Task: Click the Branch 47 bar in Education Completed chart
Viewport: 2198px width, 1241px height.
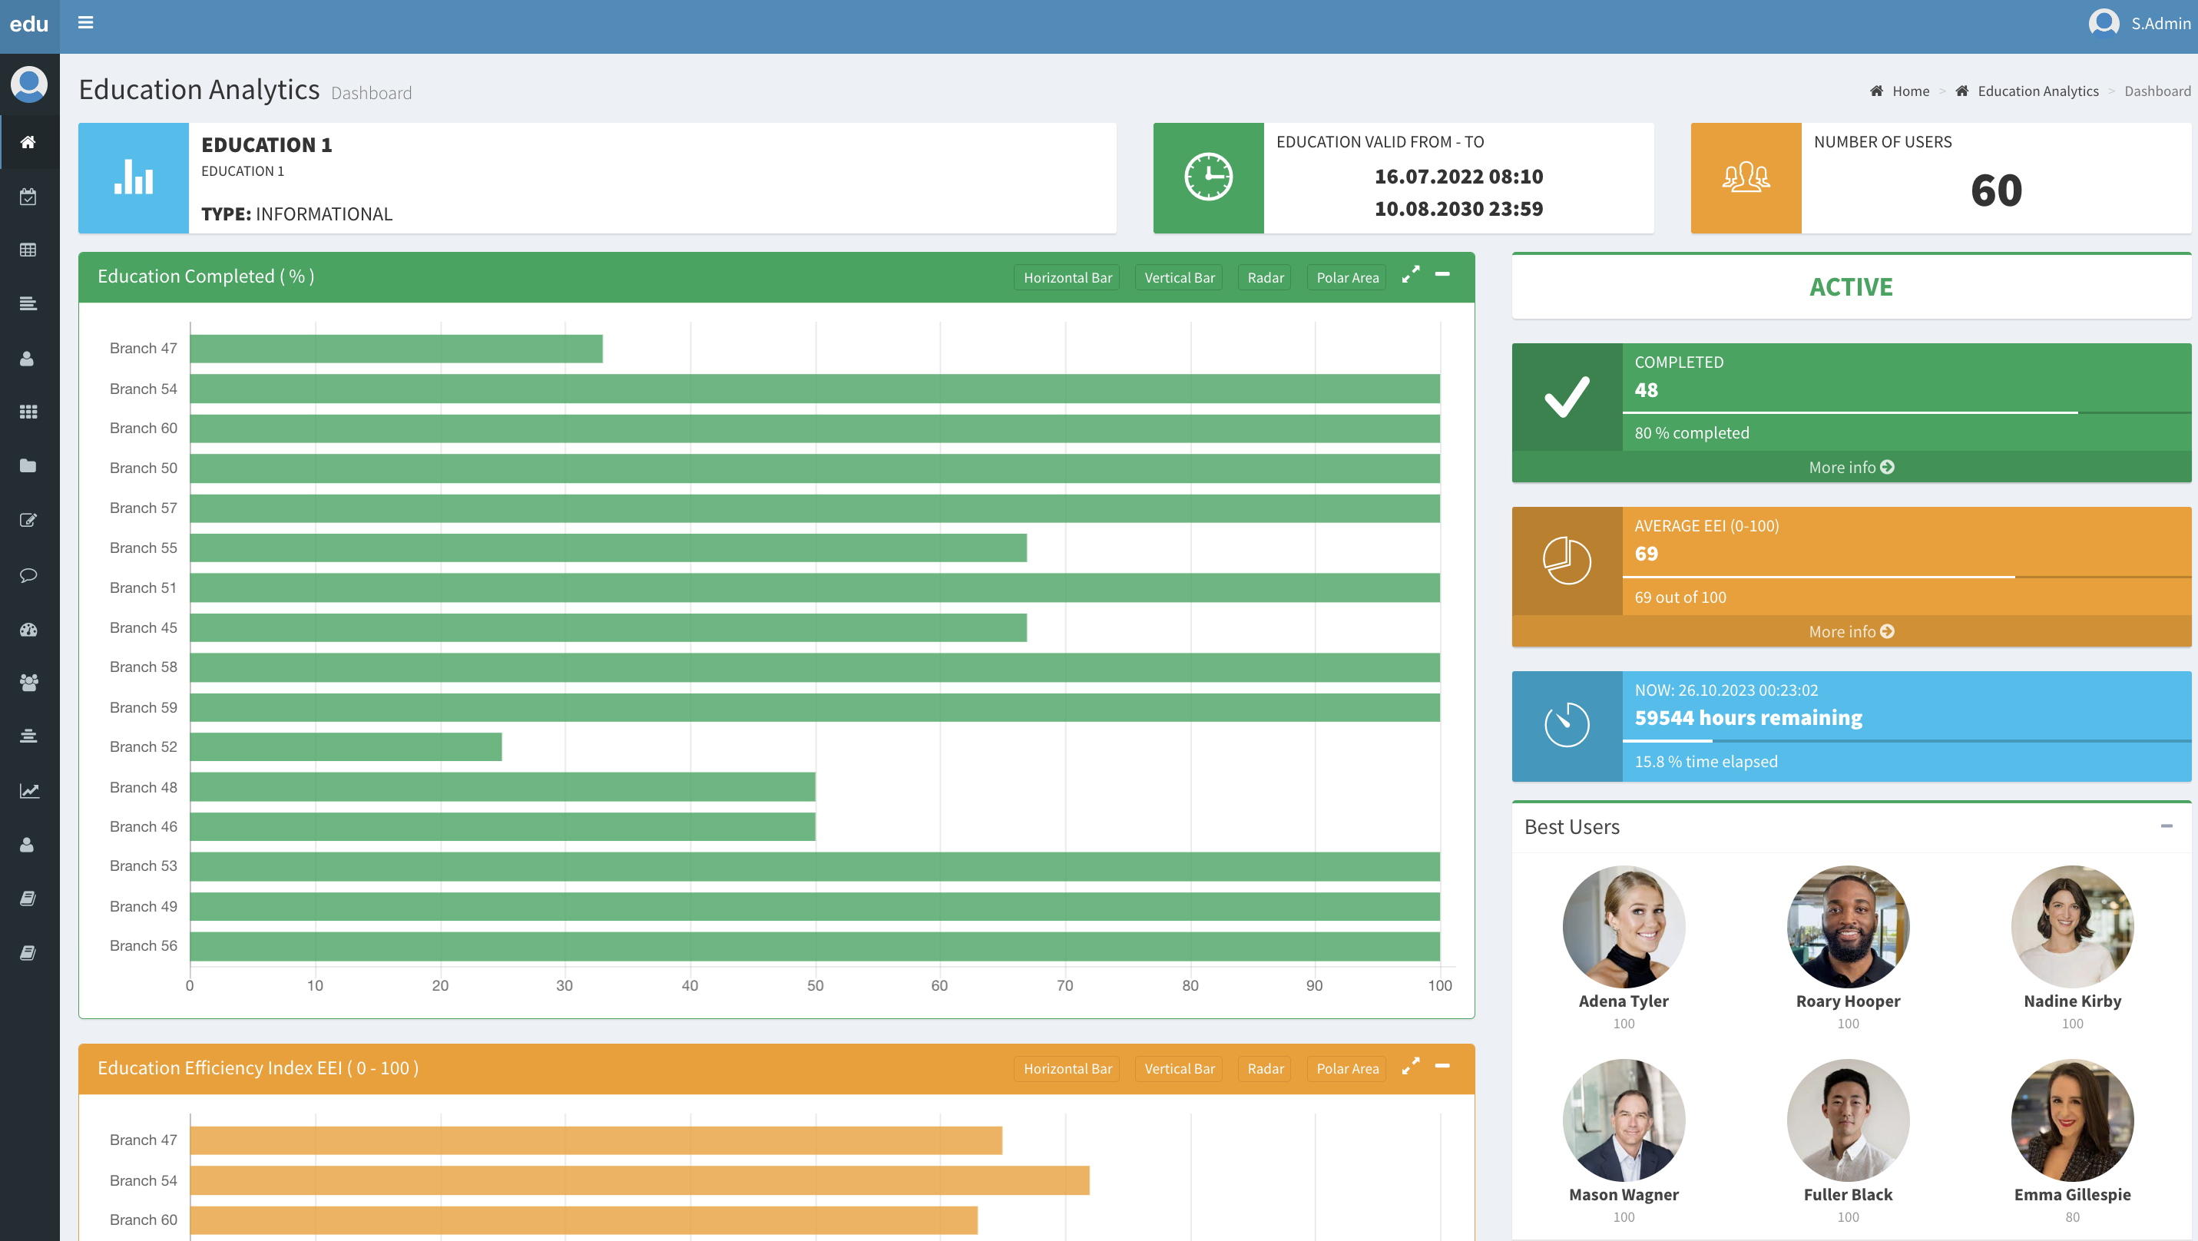Action: click(397, 348)
